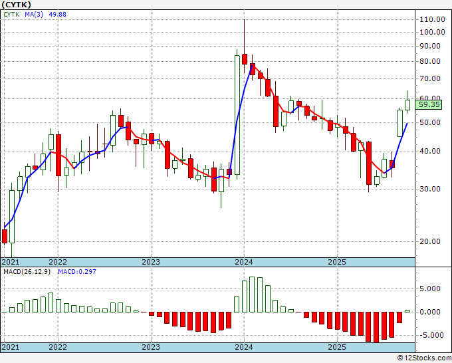Click the 2021 marker on price chart axis
Screen dimensions: 452x363
click(11, 262)
